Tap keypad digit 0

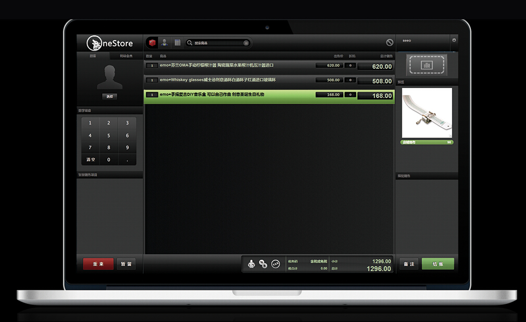click(x=109, y=159)
